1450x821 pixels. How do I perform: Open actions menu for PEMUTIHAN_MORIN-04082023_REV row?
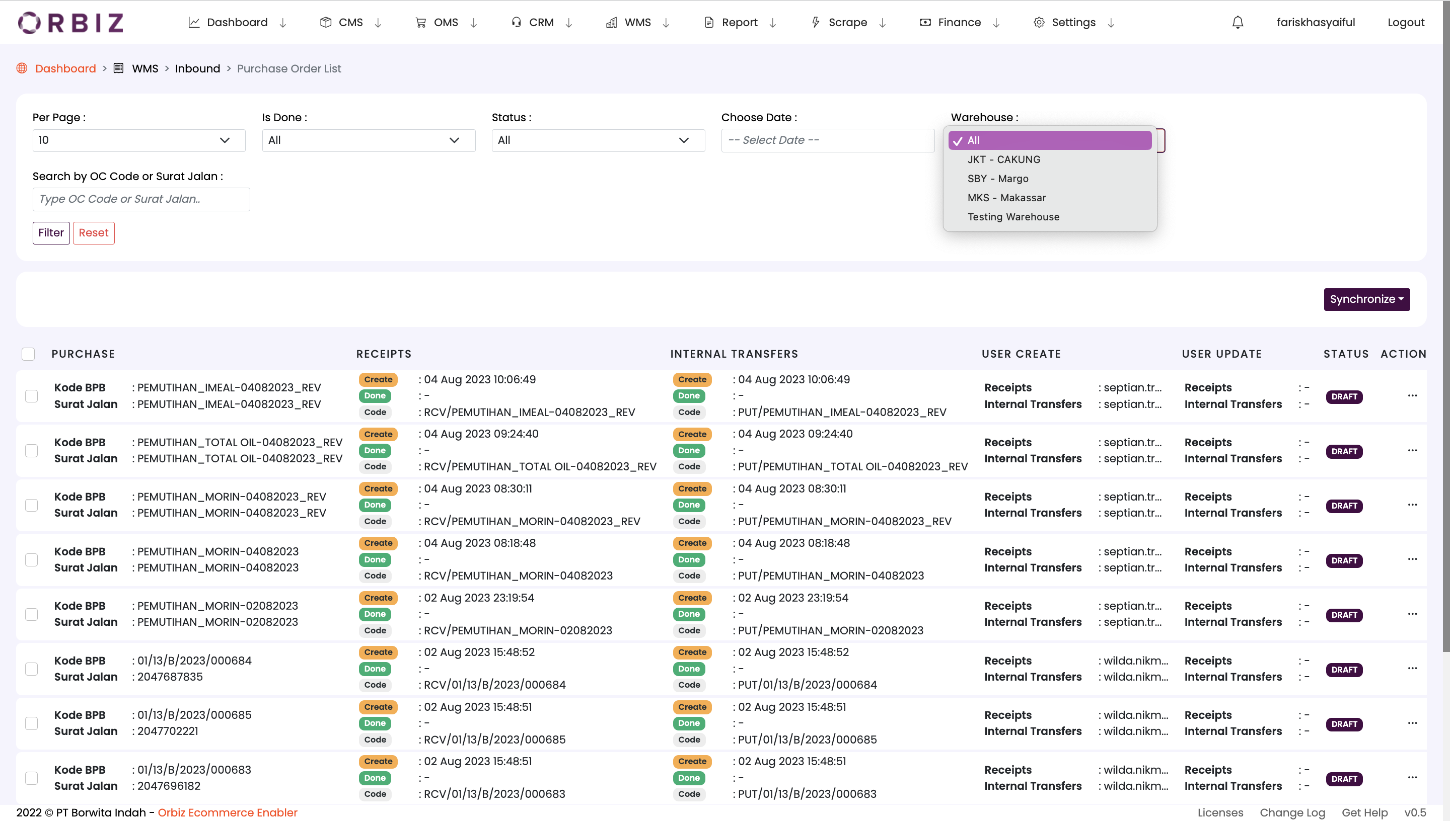[1412, 505]
